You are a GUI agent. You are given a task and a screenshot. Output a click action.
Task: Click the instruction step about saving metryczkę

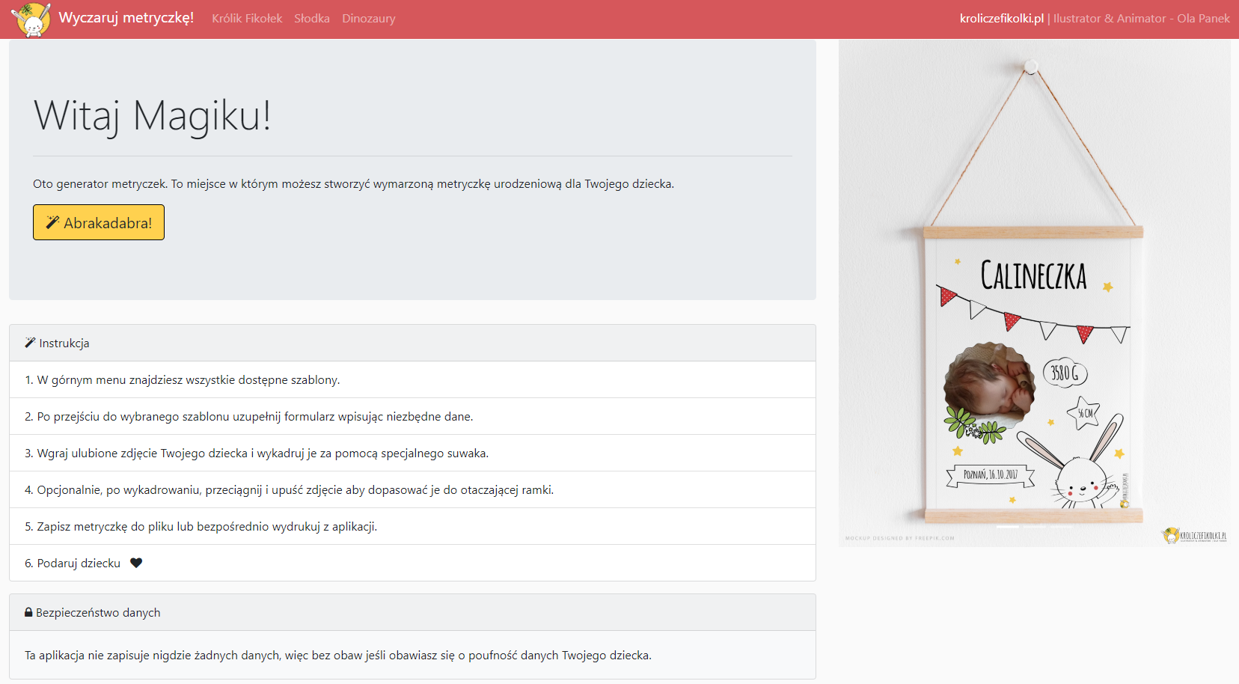tap(201, 526)
